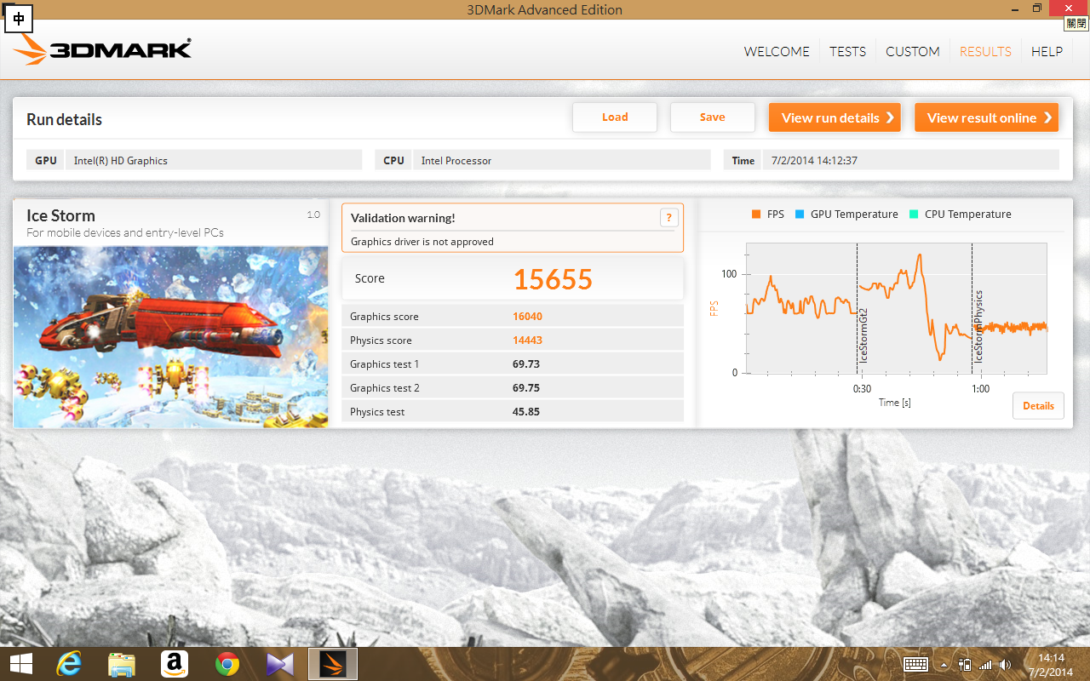Toggle the CPU Temperature legend series
1090x681 pixels.
961,215
